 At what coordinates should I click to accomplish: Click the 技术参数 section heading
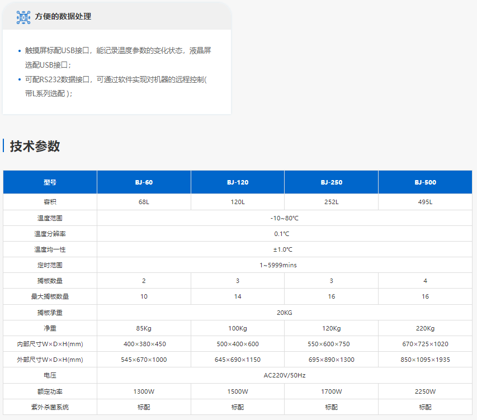coord(35,147)
